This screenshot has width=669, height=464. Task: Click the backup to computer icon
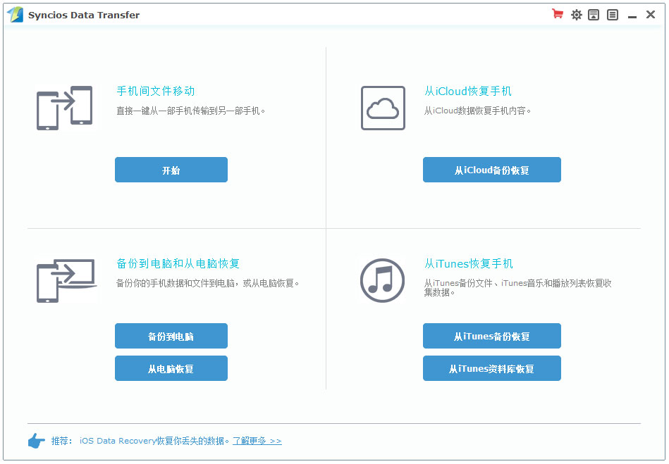coord(66,281)
